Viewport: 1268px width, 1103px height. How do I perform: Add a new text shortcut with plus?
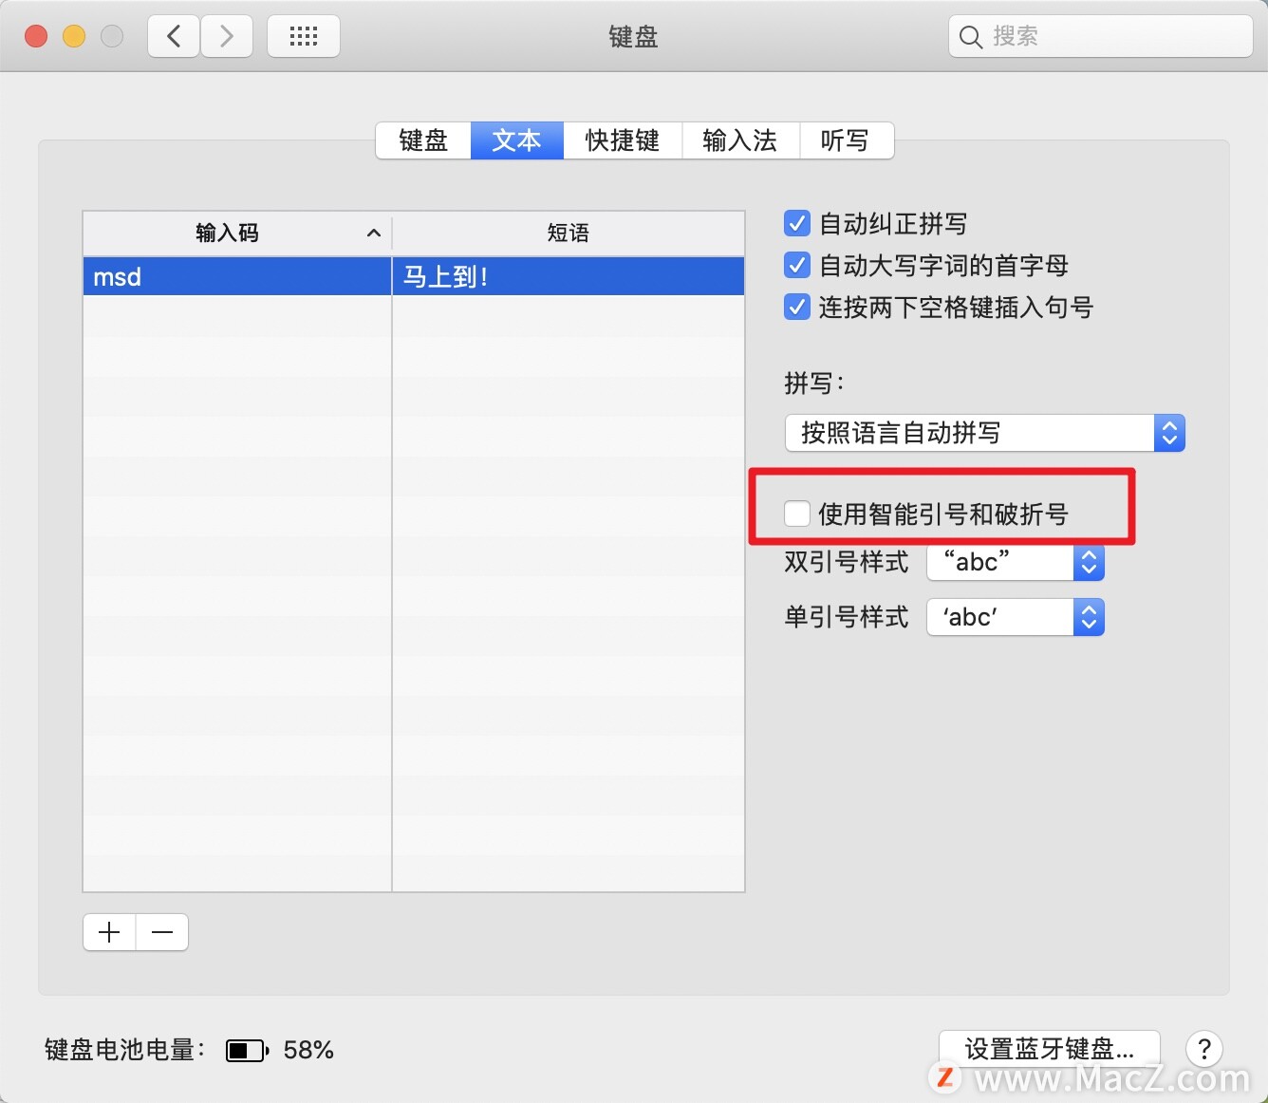(110, 932)
